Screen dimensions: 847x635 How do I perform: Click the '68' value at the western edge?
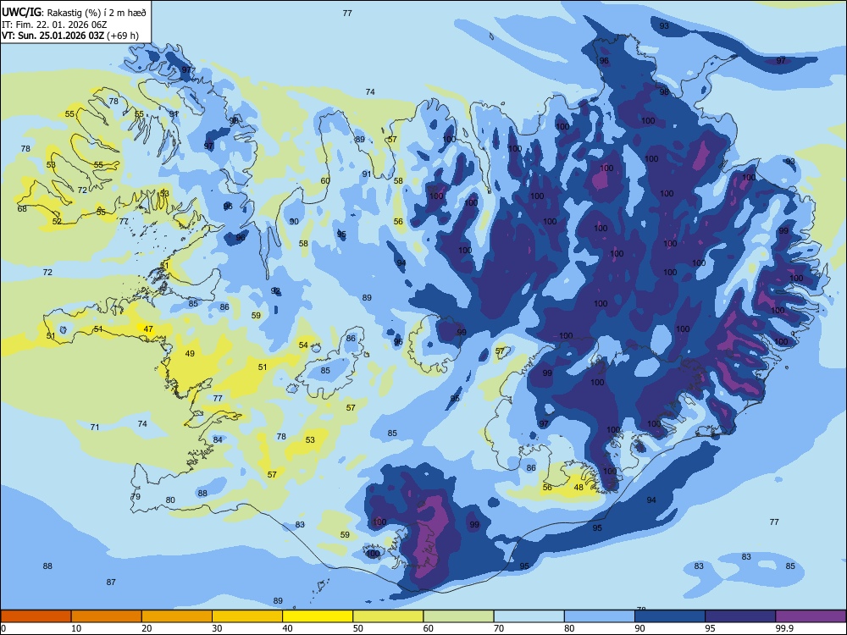[x=22, y=208]
